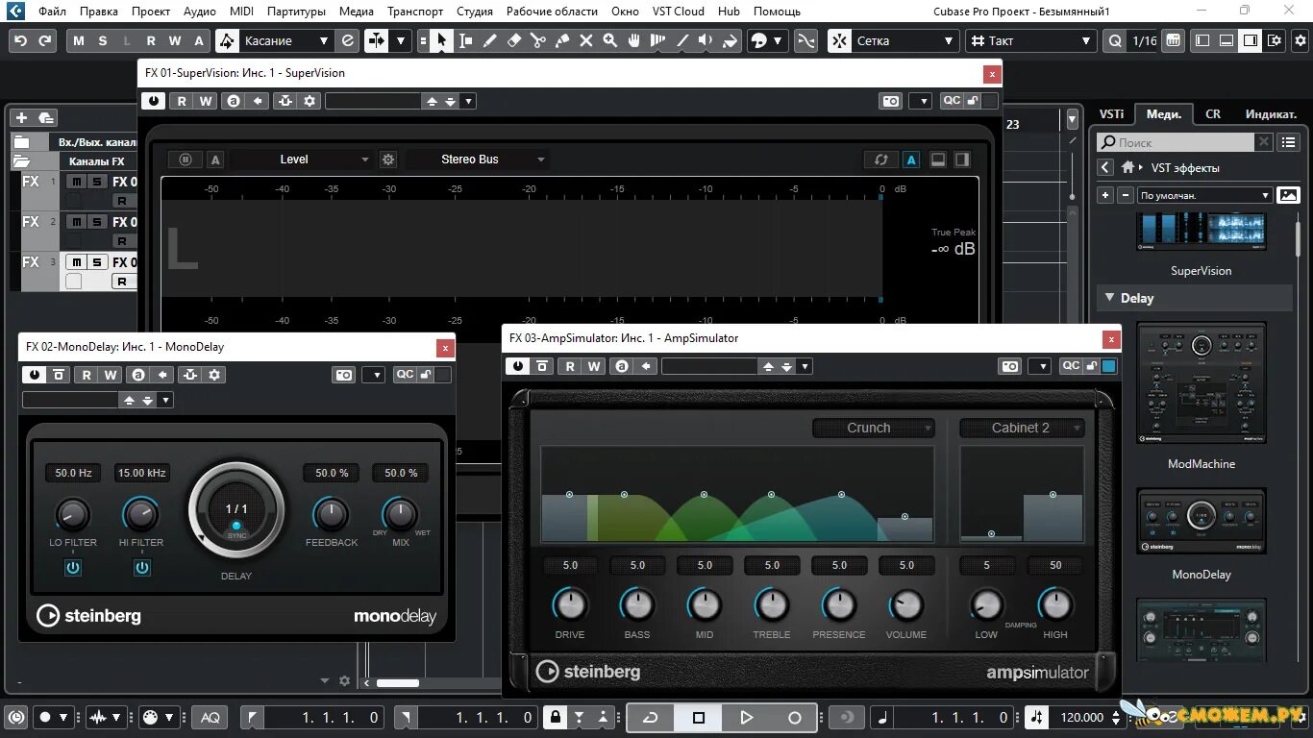Click the AmpSimulator snapshot camera icon
The width and height of the screenshot is (1313, 738).
click(x=1009, y=366)
